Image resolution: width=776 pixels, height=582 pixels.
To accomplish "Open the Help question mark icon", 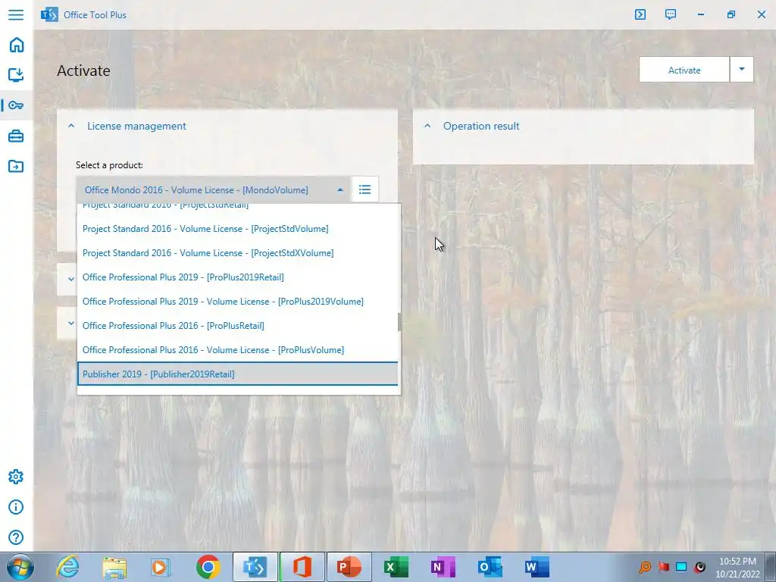I will click(x=16, y=537).
